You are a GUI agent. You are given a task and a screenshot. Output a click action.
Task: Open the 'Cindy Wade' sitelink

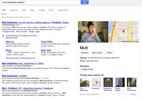pyautogui.click(x=47, y=41)
